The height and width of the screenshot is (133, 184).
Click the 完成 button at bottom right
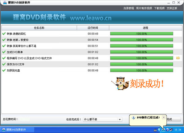click(174, 119)
